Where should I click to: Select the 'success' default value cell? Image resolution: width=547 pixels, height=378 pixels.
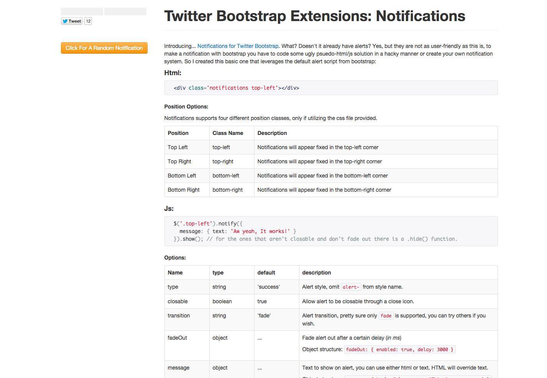click(x=277, y=287)
